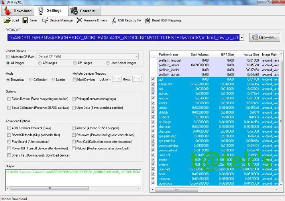285x201 pixels.
Task: Click the Console tab terminal icon
Action: (74, 11)
